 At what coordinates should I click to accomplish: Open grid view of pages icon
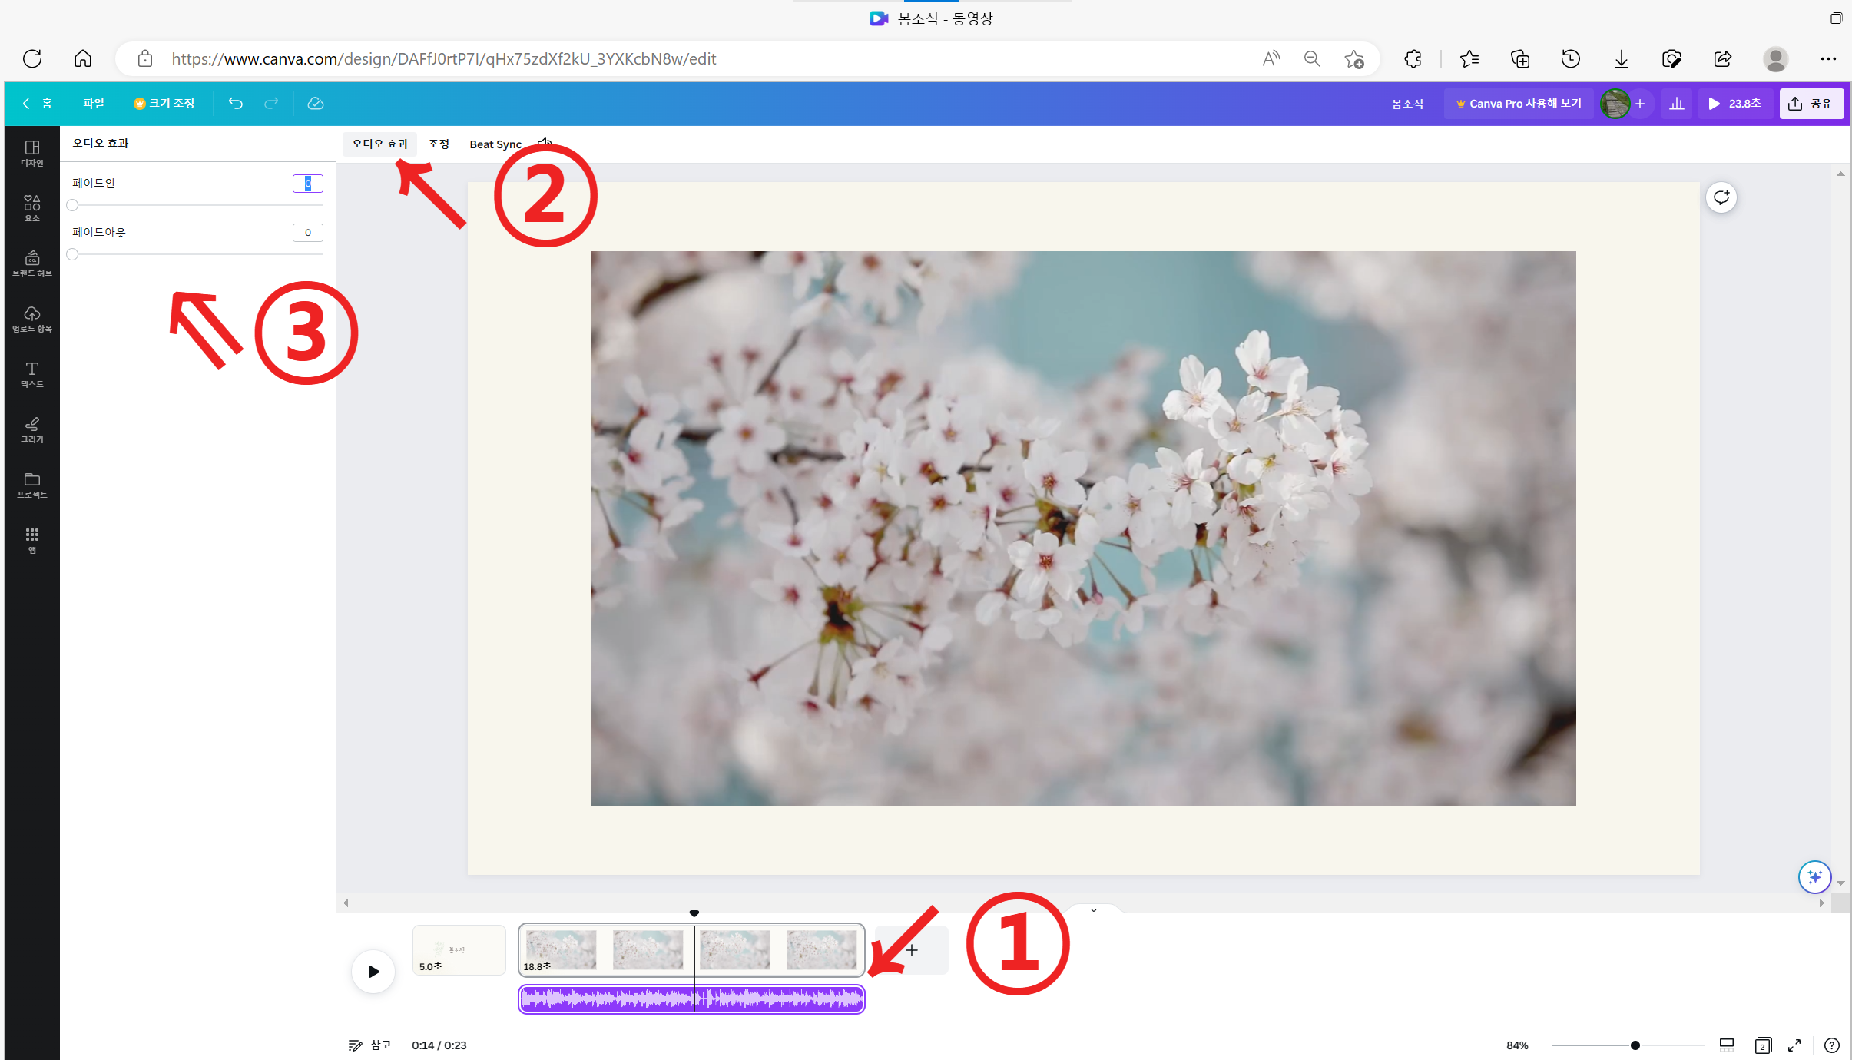click(x=1763, y=1045)
